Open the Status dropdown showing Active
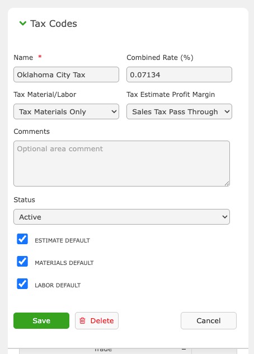 pyautogui.click(x=121, y=217)
